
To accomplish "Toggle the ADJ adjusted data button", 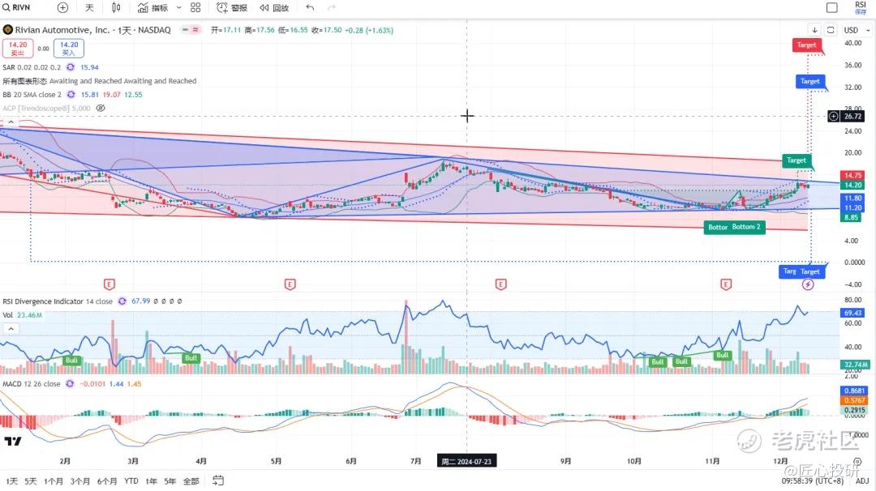I will coord(862,481).
